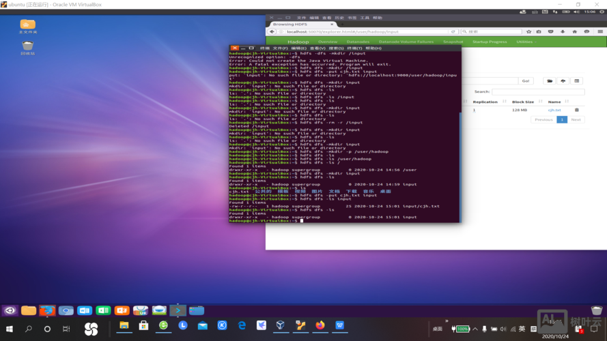
Task: Click the upload files icon in HDFS explorer
Action: [x=563, y=80]
